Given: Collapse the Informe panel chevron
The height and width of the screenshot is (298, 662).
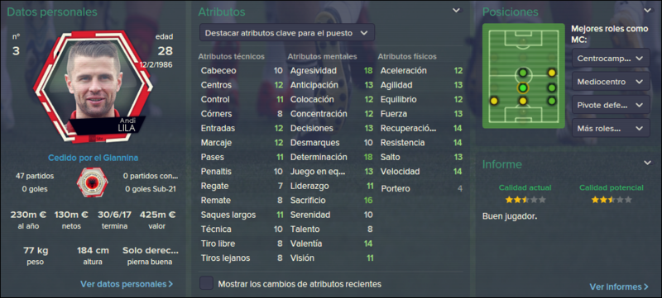Looking at the screenshot, I should click(x=647, y=163).
